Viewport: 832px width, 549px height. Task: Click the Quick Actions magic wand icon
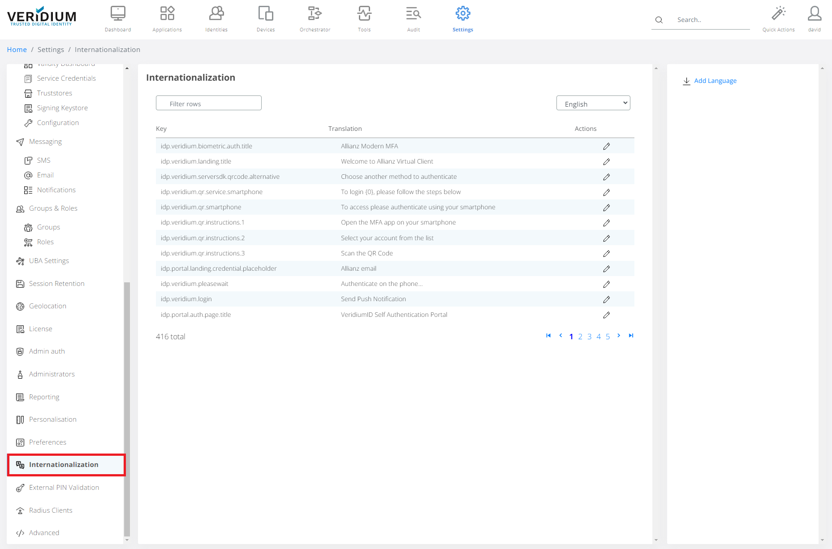tap(778, 14)
